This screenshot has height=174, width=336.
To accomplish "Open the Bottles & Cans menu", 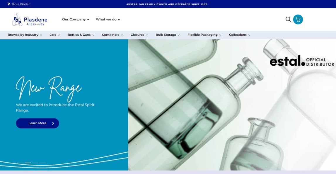I will tap(81, 35).
